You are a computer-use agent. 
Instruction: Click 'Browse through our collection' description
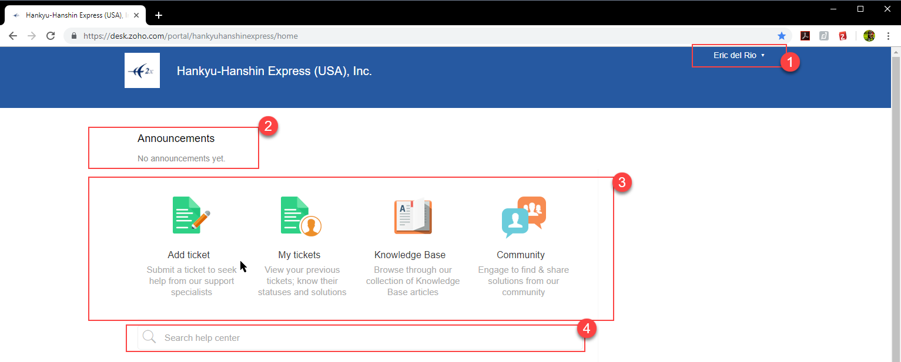(413, 281)
